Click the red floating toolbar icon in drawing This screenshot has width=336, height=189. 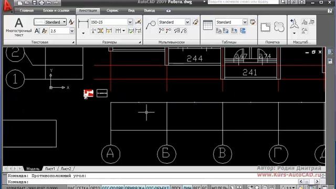coord(89,94)
